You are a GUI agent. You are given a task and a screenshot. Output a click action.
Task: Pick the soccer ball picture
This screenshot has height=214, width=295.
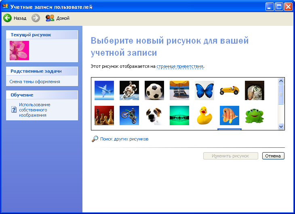[x=154, y=90]
